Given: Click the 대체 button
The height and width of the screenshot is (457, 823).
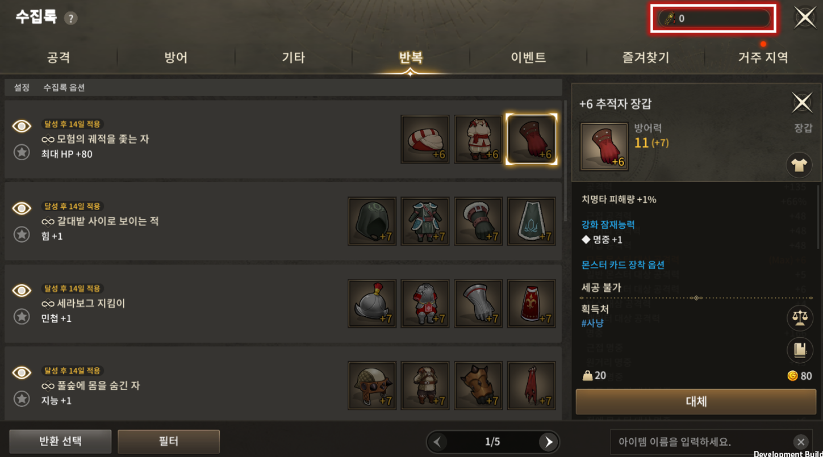Looking at the screenshot, I should tap(697, 402).
